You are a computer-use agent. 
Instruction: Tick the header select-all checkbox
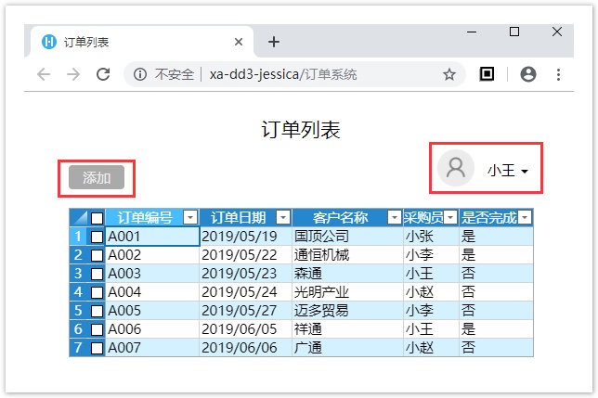97,218
